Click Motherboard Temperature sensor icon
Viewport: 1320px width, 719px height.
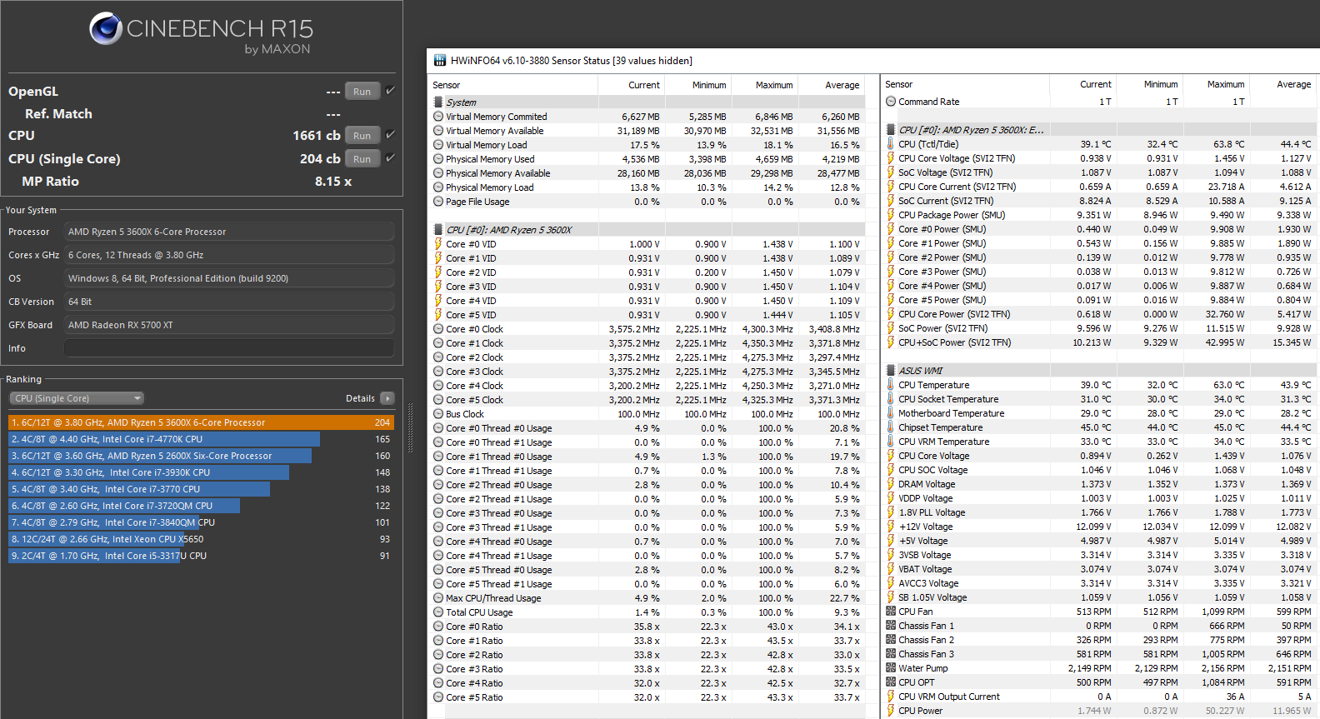(x=891, y=413)
